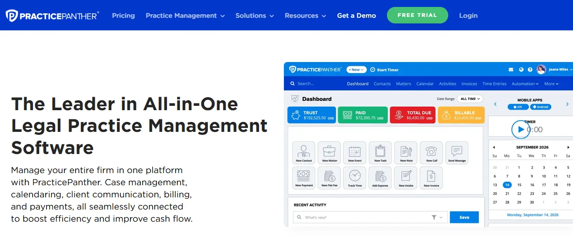The width and height of the screenshot is (573, 239).
Task: Select the Time Entries tab
Action: (x=494, y=84)
